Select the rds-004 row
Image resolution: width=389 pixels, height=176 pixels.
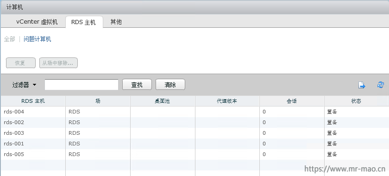194,112
